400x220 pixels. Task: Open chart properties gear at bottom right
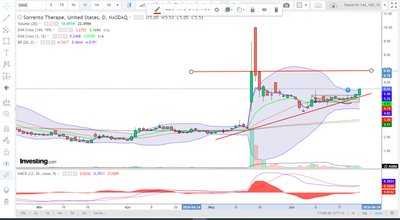pos(392,213)
